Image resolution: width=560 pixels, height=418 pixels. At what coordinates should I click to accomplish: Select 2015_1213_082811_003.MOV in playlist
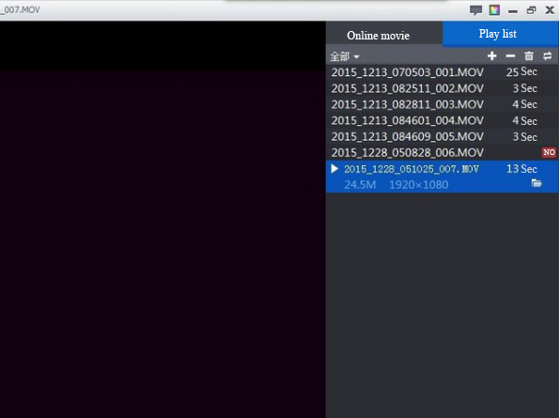443,104
